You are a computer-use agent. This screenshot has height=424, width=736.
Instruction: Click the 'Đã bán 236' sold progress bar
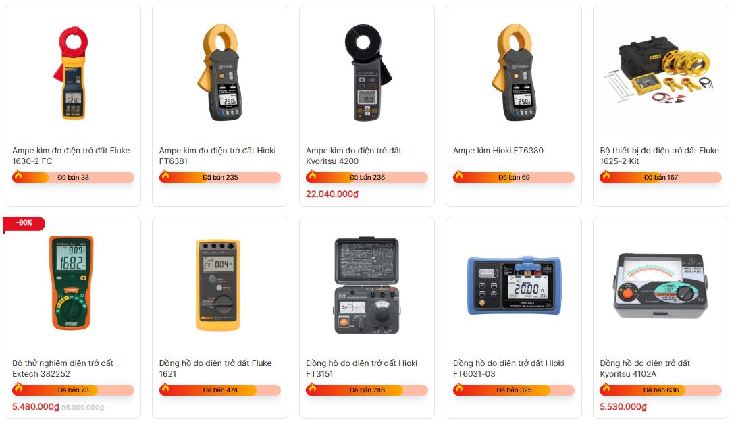click(367, 178)
